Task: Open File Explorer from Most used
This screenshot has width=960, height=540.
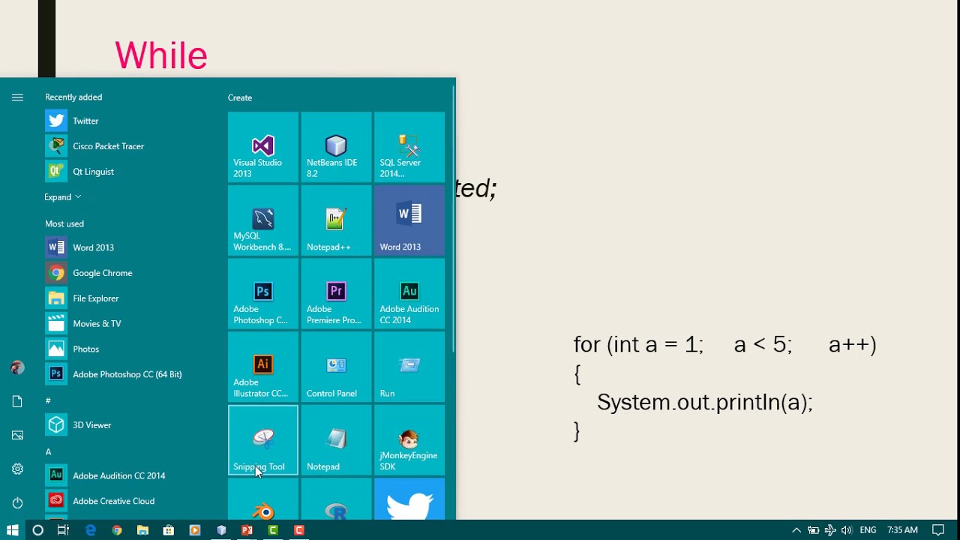Action: click(x=127, y=298)
